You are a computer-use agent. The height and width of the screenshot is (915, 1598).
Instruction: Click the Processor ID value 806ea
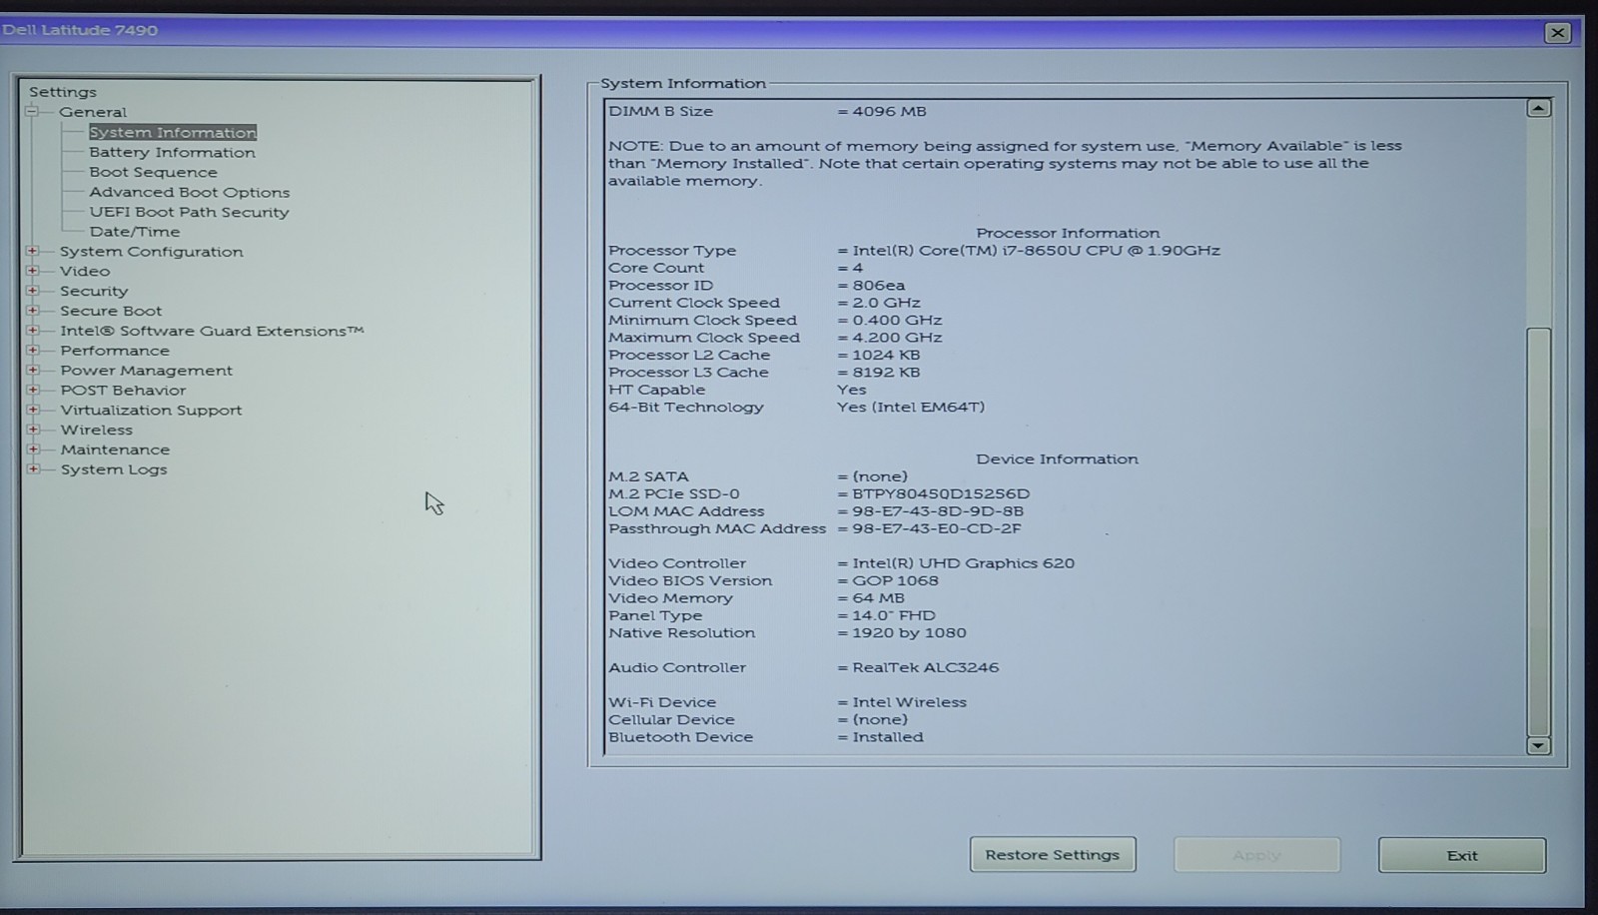pos(879,286)
